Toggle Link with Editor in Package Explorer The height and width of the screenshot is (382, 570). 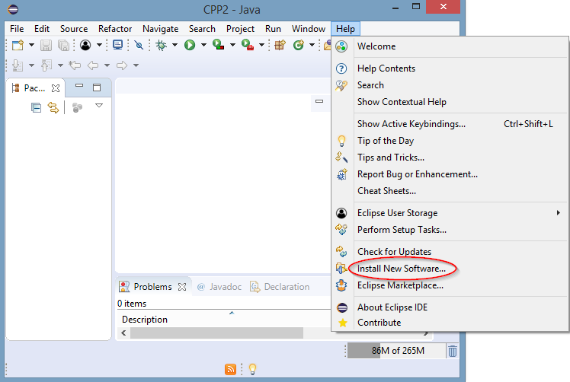click(x=53, y=107)
